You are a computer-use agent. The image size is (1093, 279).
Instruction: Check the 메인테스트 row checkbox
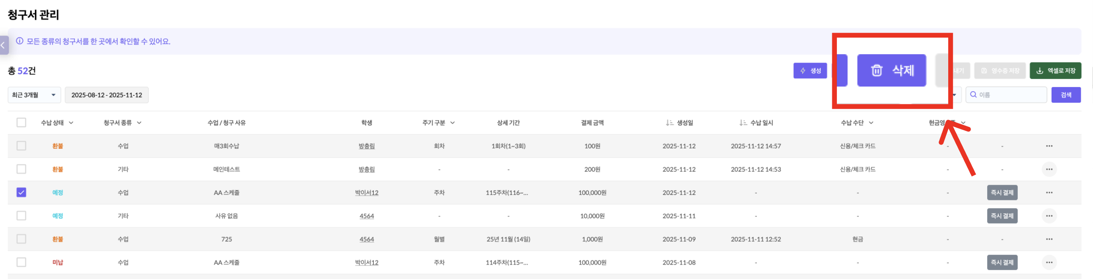(x=21, y=169)
